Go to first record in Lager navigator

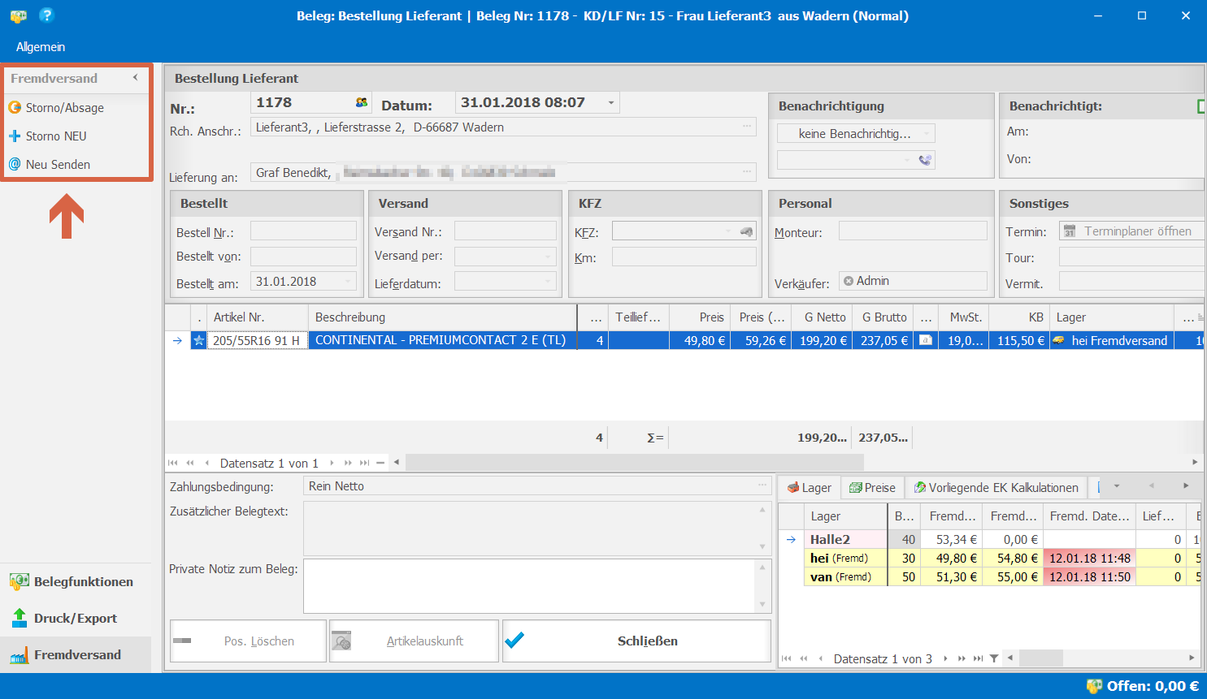coord(786,658)
